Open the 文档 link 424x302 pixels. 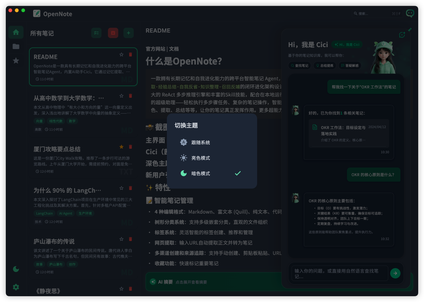[174, 49]
